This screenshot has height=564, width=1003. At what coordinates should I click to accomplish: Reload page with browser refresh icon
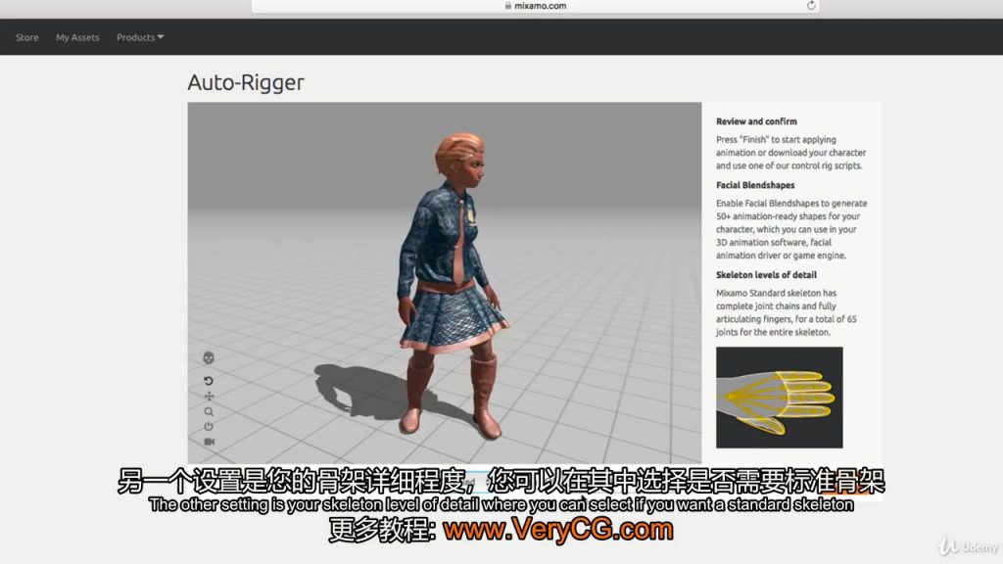(811, 6)
